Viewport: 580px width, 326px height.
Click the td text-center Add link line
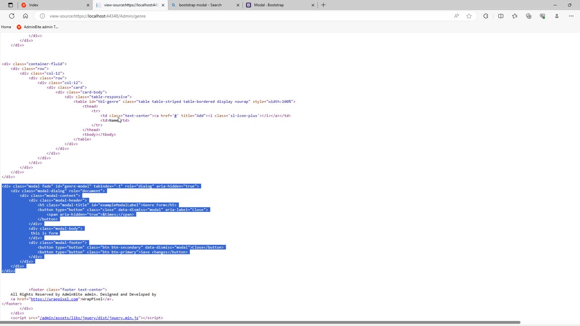(x=195, y=116)
